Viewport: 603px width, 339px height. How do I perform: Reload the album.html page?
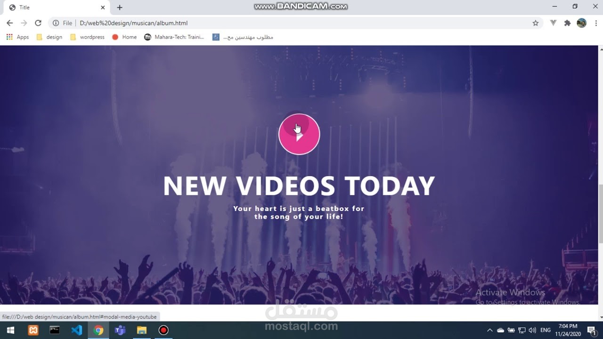(x=38, y=23)
